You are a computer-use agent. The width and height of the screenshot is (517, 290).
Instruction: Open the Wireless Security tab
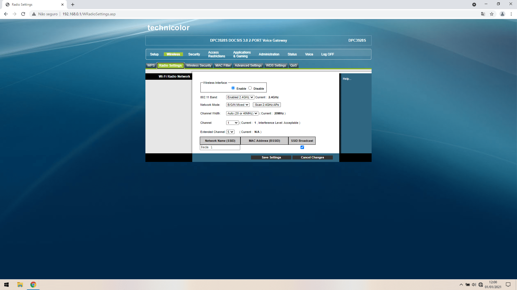click(198, 65)
